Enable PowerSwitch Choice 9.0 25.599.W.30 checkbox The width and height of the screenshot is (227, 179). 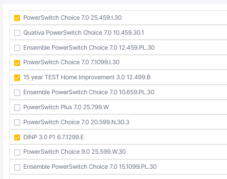(17, 152)
